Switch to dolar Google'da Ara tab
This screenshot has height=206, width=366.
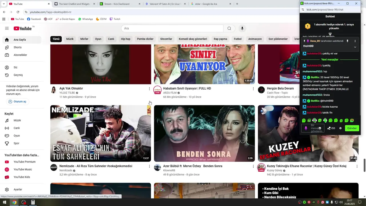point(211,4)
